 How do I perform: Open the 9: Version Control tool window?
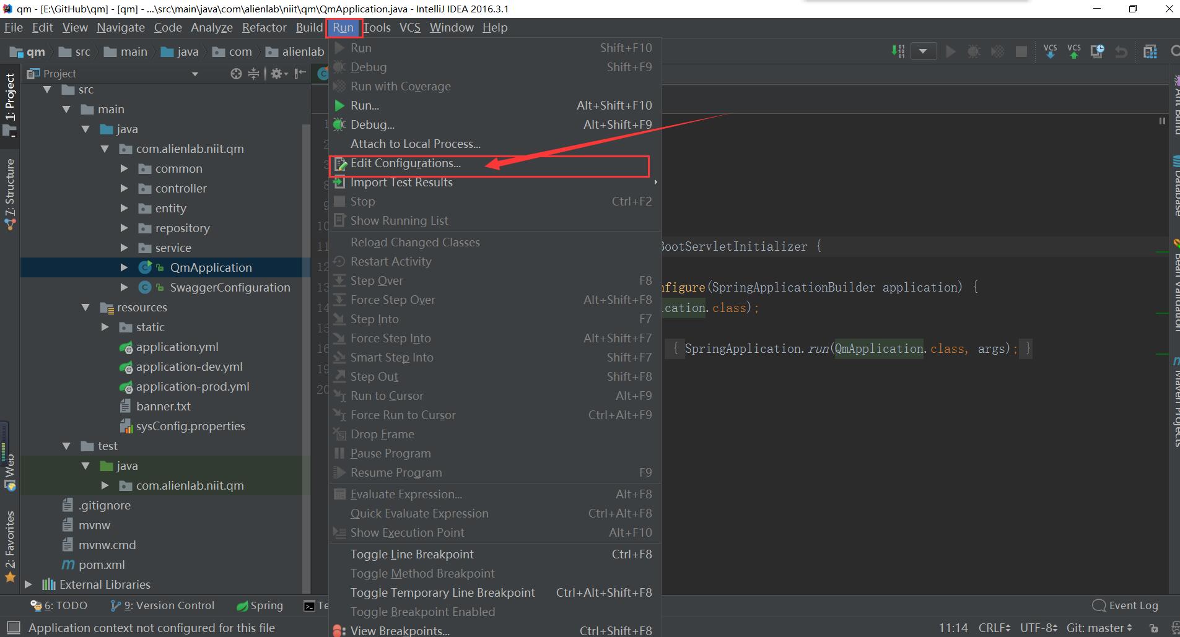(162, 605)
